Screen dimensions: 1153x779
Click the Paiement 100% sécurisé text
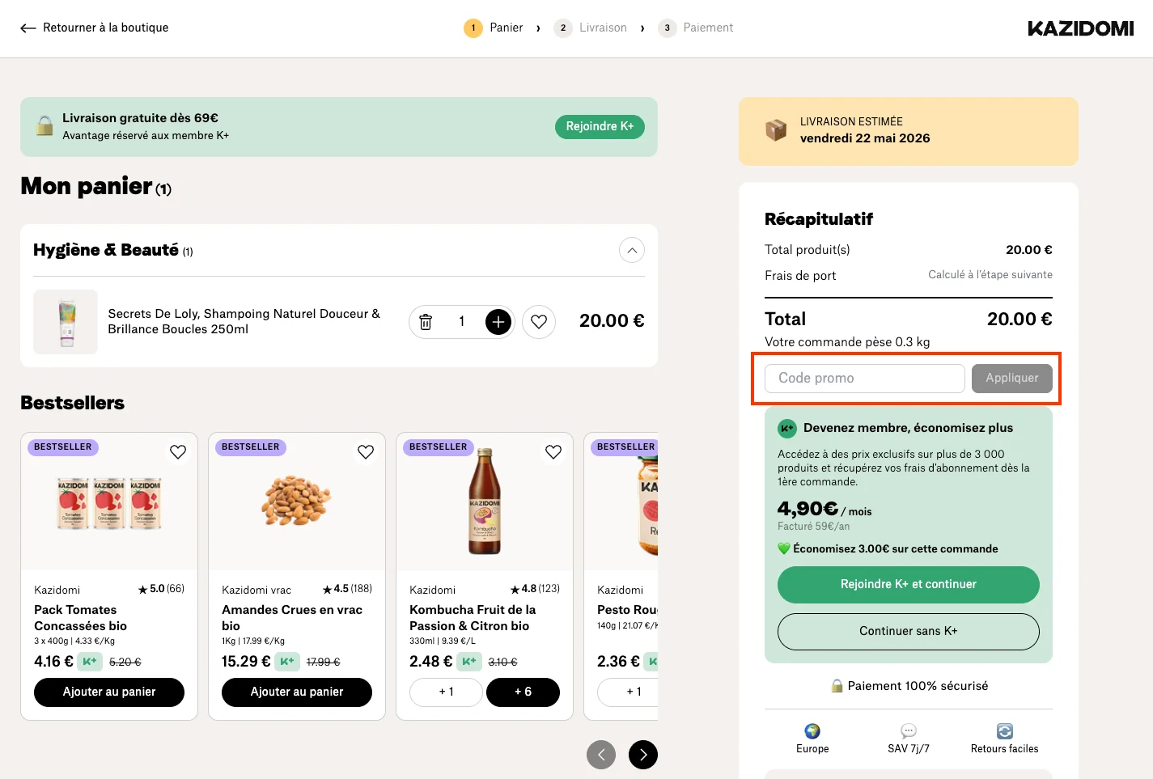click(x=918, y=686)
